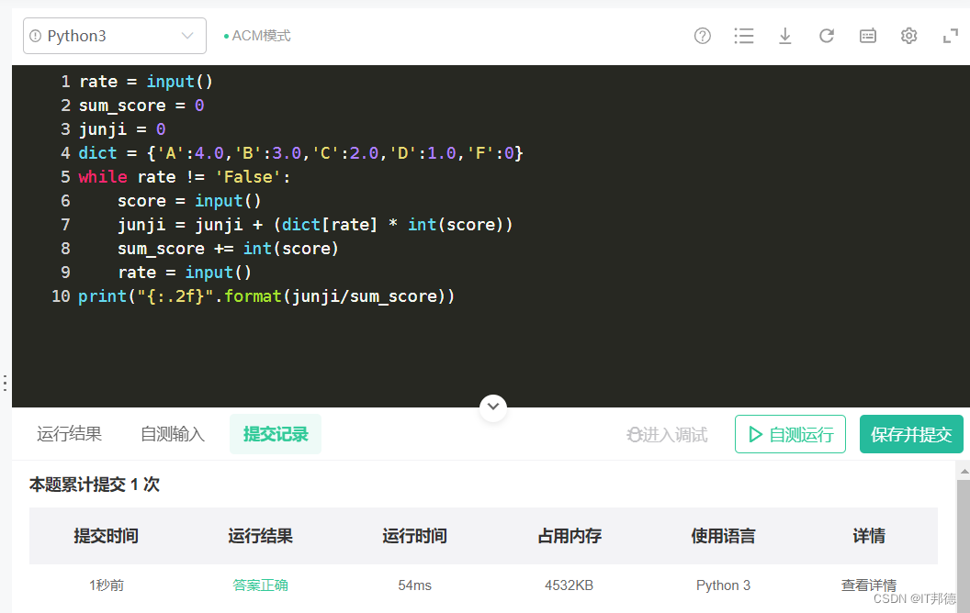The width and height of the screenshot is (970, 613).
Task: Open the keyboard shortcuts icon
Action: click(868, 36)
